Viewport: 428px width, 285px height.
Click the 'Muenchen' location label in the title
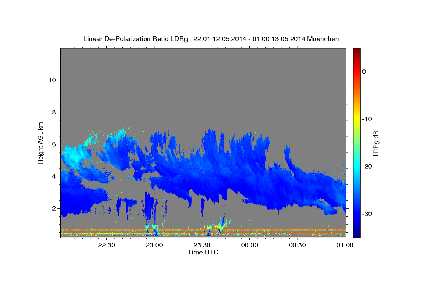(x=323, y=39)
